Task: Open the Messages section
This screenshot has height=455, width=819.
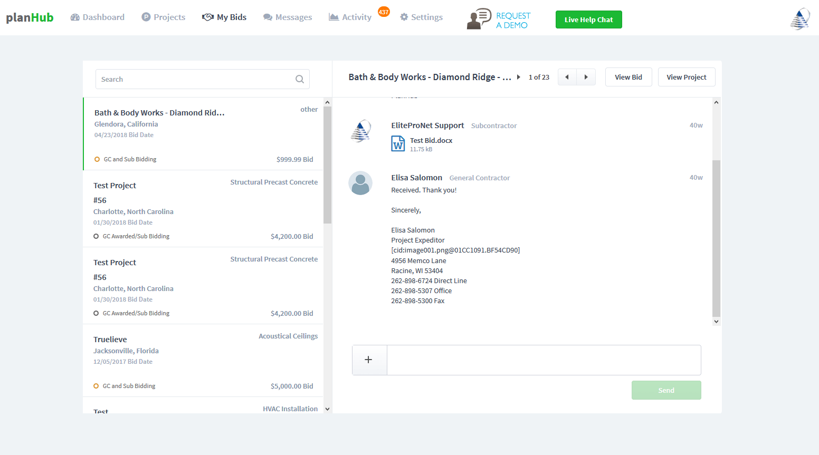Action: (x=288, y=17)
